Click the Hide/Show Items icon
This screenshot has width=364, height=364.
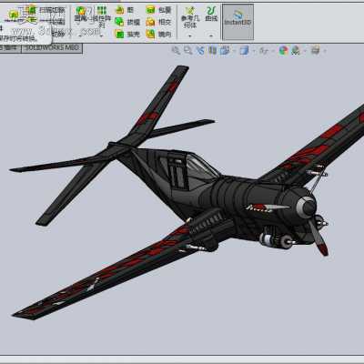click(x=263, y=50)
